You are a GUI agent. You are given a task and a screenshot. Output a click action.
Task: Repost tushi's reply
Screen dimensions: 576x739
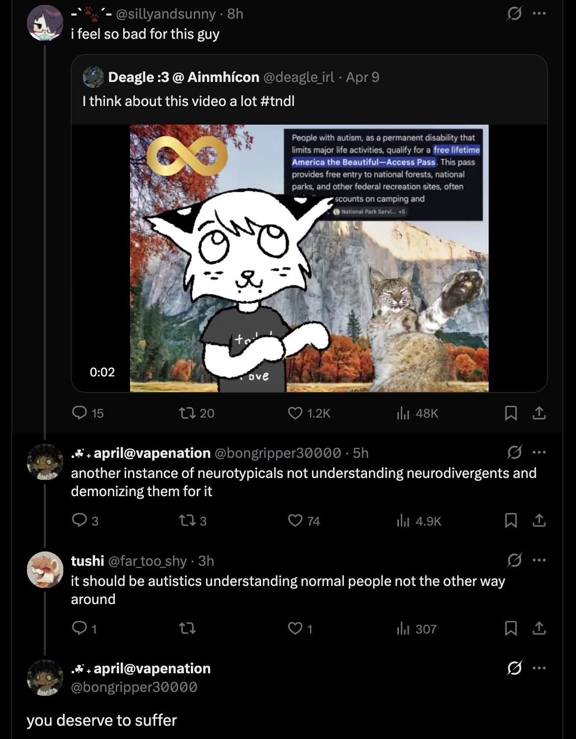coord(187,628)
